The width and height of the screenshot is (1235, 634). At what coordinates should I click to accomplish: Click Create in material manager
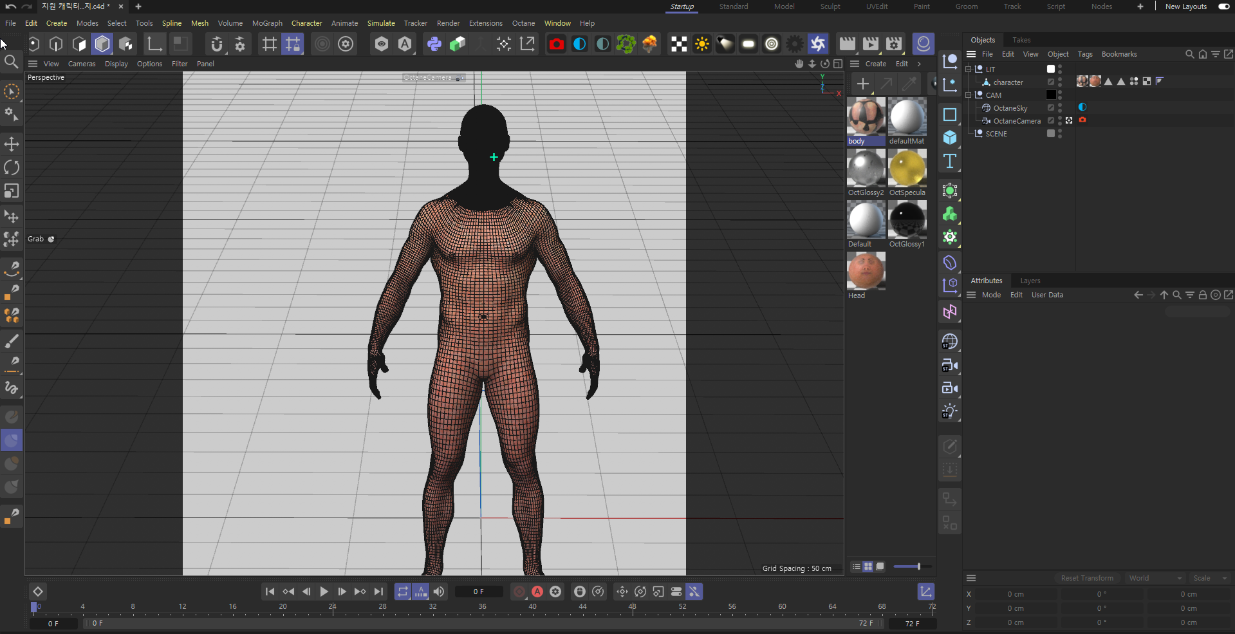[x=875, y=64]
